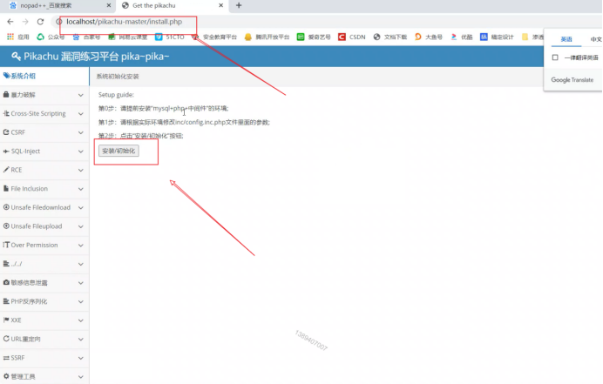603x384 pixels.
Task: Click the ../../ directory traversal icon
Action: [x=6, y=264]
